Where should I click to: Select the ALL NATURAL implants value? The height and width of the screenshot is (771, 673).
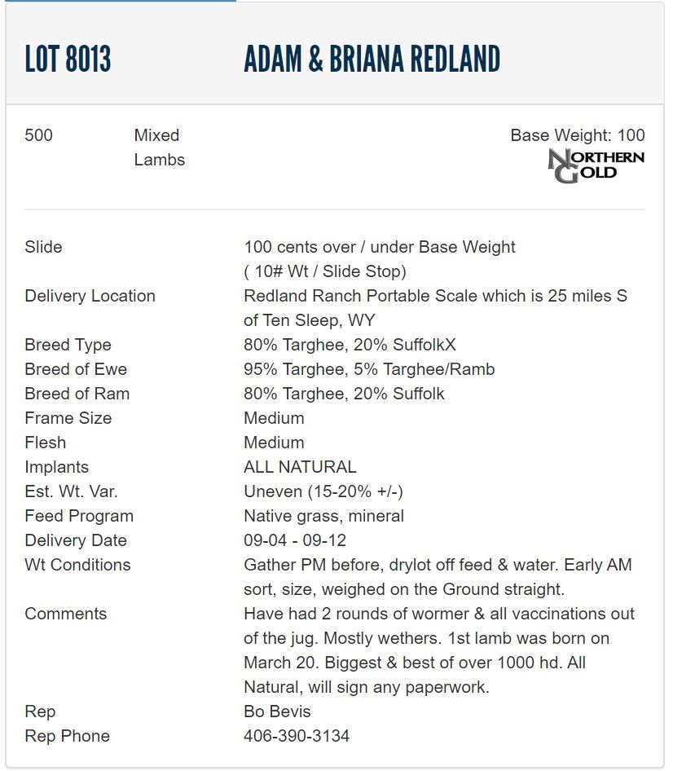[300, 467]
